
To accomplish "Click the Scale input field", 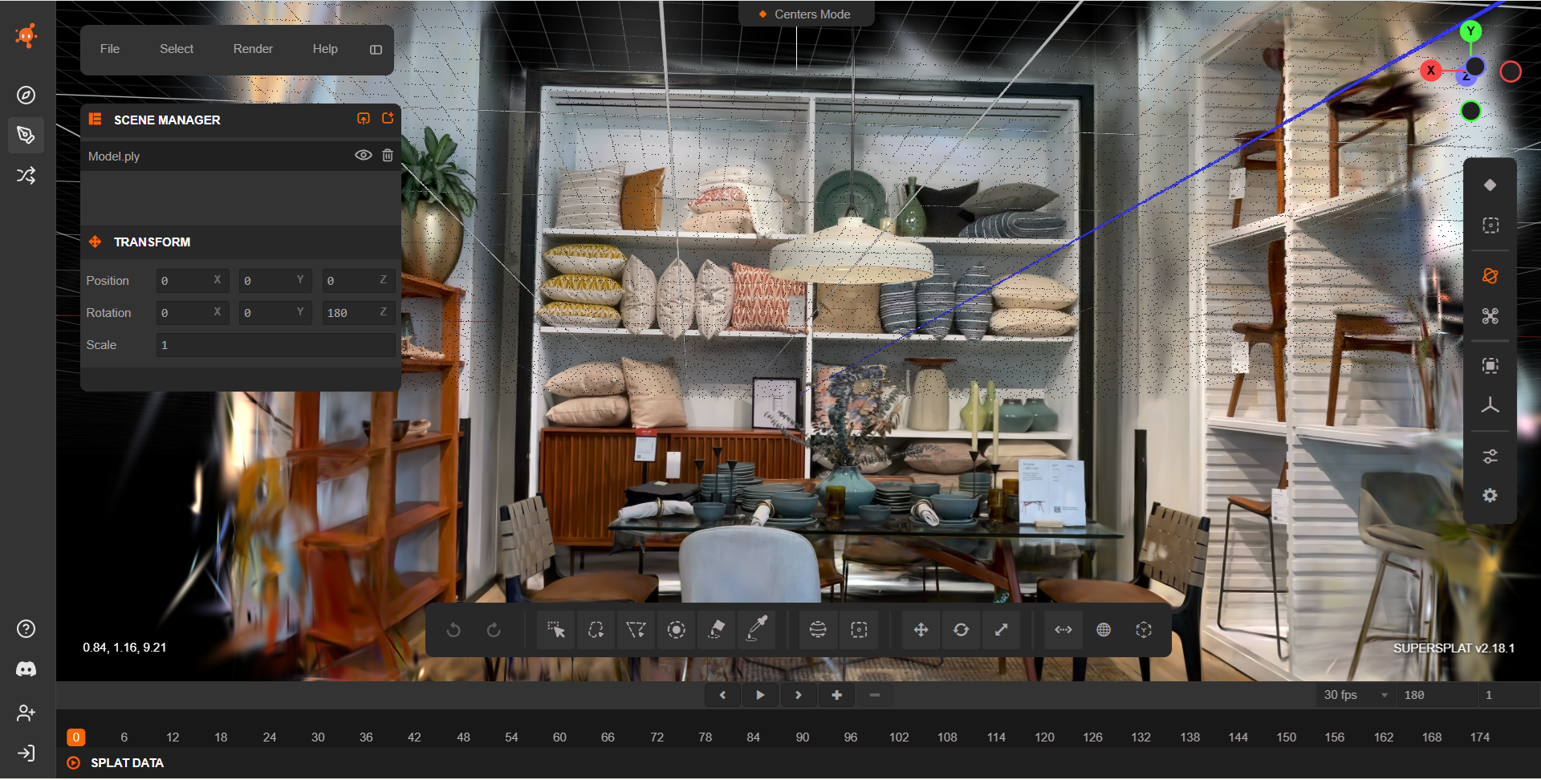I will click(x=275, y=345).
